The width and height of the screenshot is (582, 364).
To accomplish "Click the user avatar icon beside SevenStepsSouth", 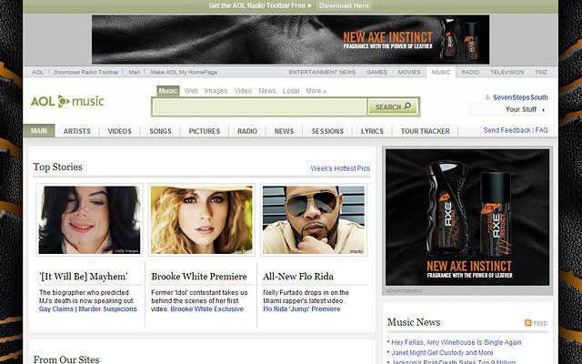I will (487, 97).
